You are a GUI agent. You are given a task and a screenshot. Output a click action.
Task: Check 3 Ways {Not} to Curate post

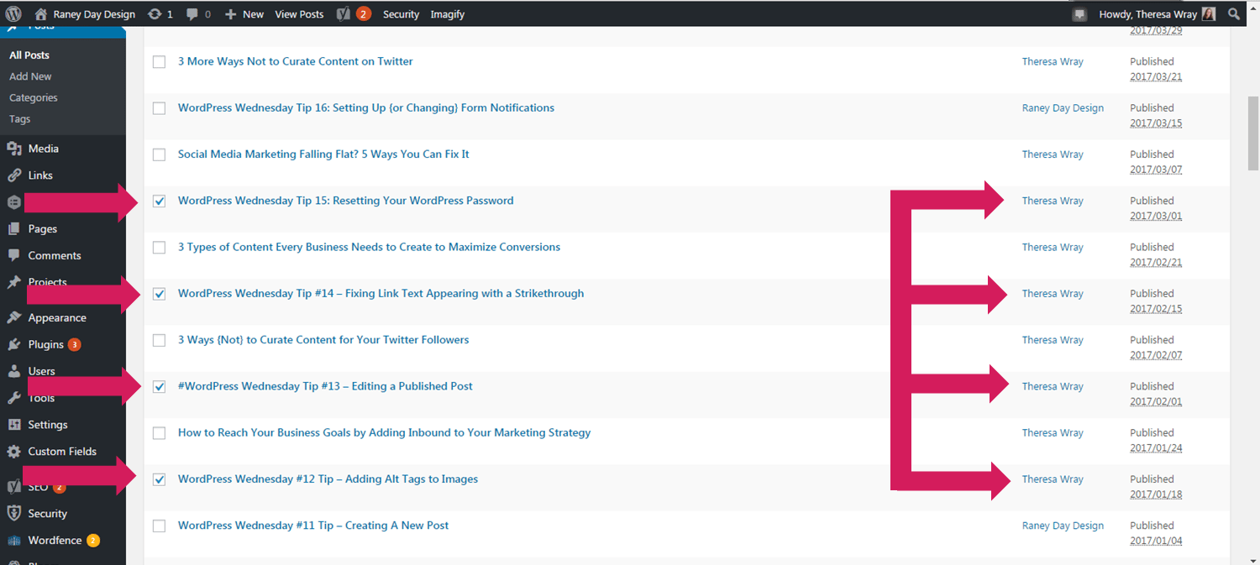point(160,340)
